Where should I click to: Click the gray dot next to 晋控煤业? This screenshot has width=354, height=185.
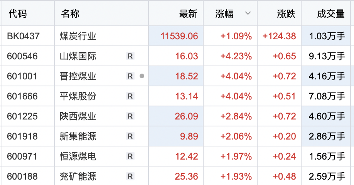(142, 76)
